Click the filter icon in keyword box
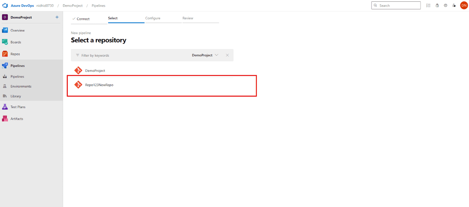Viewport: 469px width, 207px height. (x=77, y=55)
